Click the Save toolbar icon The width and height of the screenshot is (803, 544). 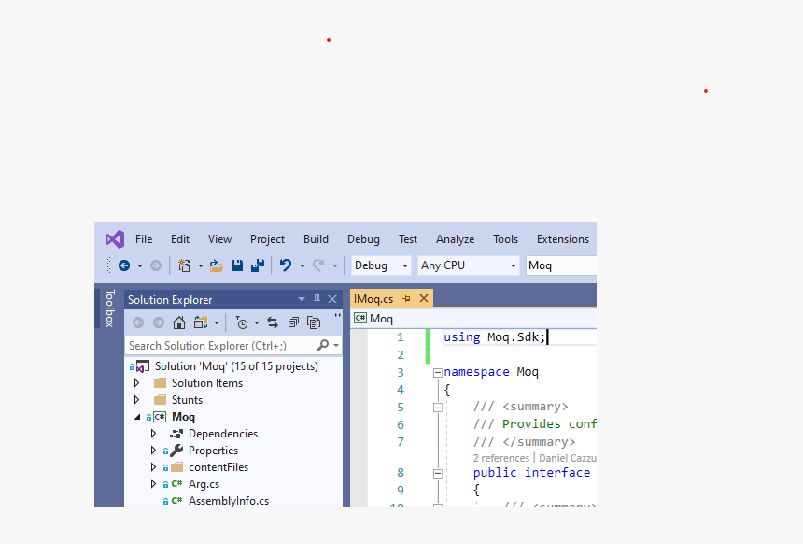236,265
